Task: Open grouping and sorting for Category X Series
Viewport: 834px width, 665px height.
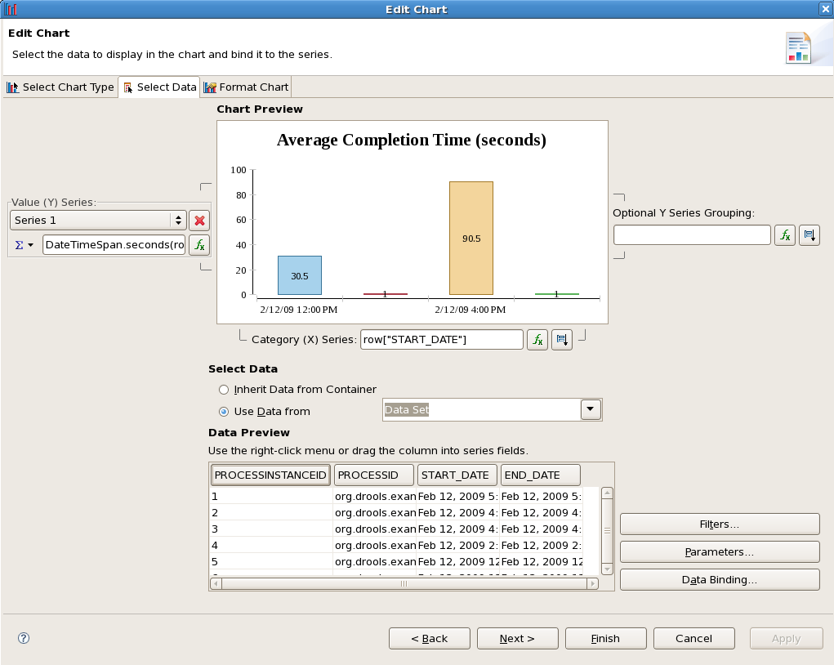Action: (x=562, y=340)
